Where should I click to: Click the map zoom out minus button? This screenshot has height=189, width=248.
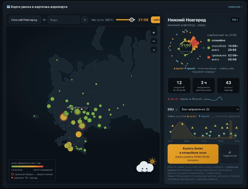153,41
